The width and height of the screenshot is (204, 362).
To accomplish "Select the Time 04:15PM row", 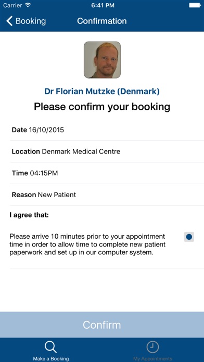I will pos(107,173).
